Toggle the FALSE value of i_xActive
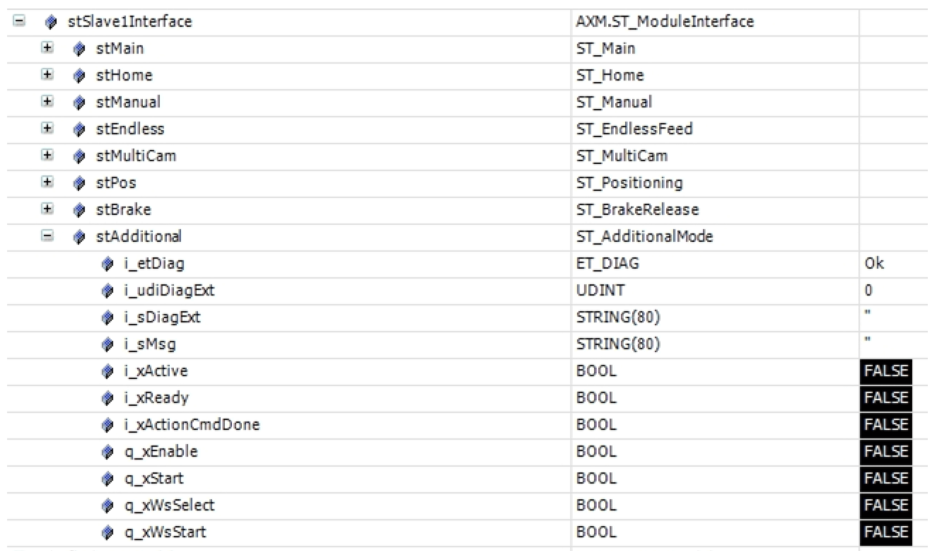This screenshot has width=932, height=551. 885,371
